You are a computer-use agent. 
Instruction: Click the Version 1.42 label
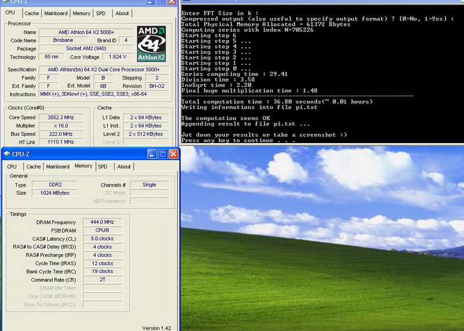[156, 328]
